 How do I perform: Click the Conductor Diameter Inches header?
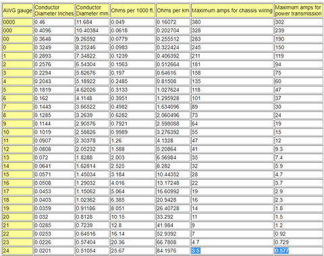54,11
